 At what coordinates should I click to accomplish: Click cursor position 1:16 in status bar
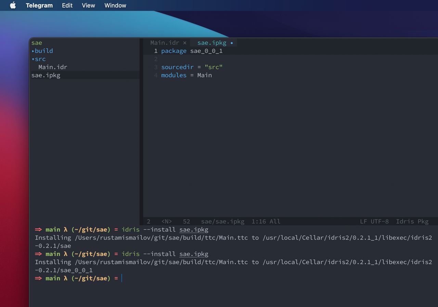(x=259, y=221)
